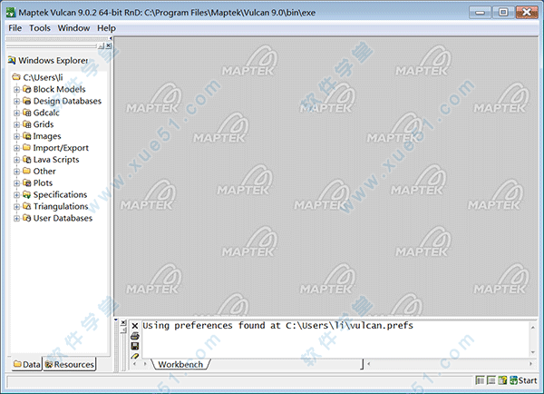This screenshot has height=394, width=544.
Task: Click the printer icon beside the console
Action: pos(135,336)
